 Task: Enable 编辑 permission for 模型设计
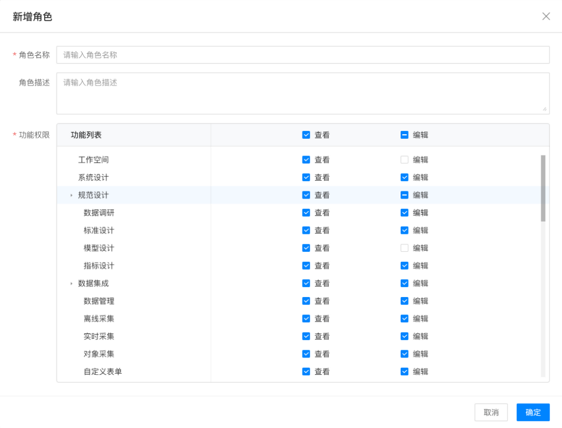pyautogui.click(x=405, y=248)
